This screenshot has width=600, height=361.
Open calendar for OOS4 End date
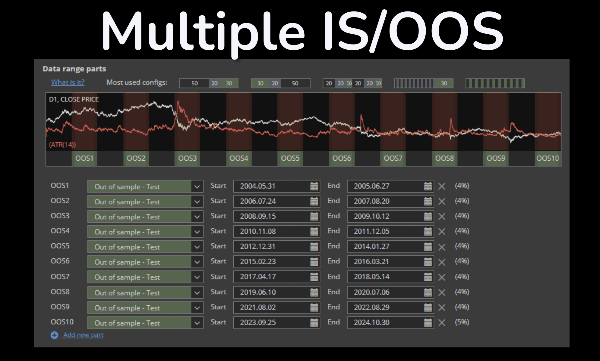pyautogui.click(x=428, y=232)
